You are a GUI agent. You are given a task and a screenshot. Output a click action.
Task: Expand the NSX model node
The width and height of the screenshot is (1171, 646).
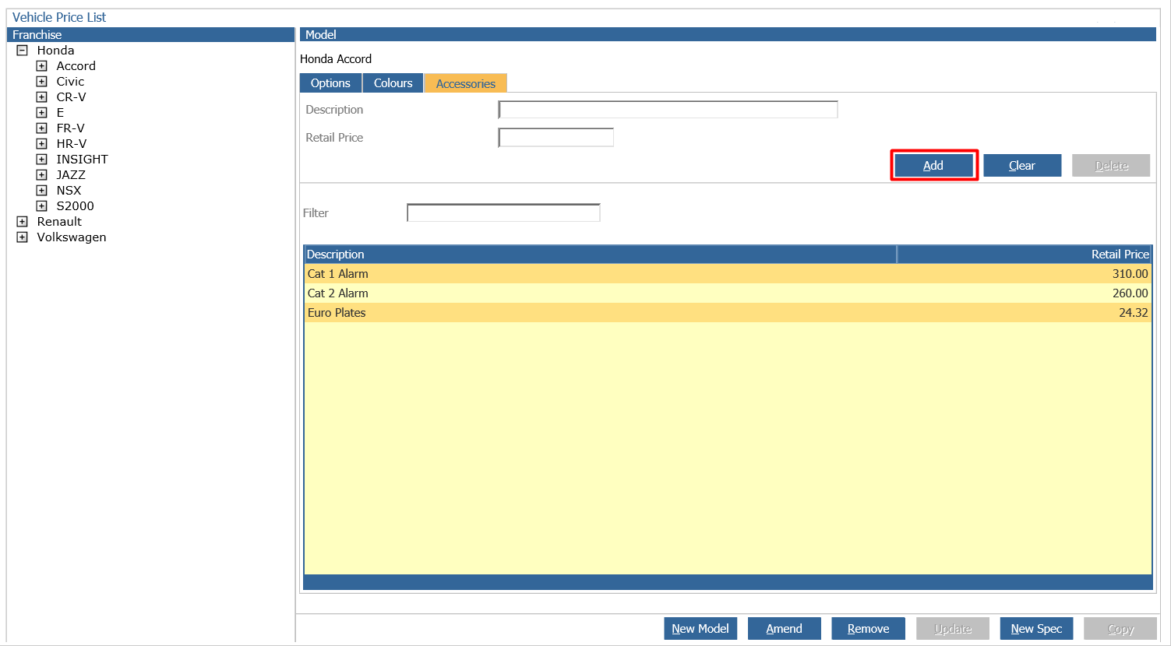tap(42, 191)
